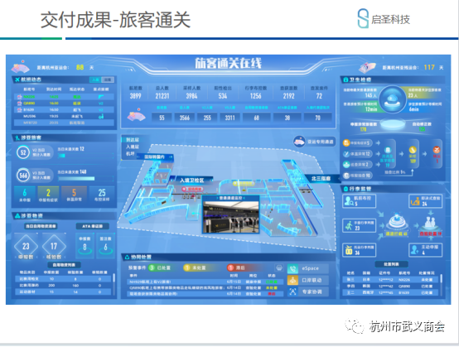Click the 主动申报 person icon
This screenshot has width=459, height=347.
click(414, 250)
